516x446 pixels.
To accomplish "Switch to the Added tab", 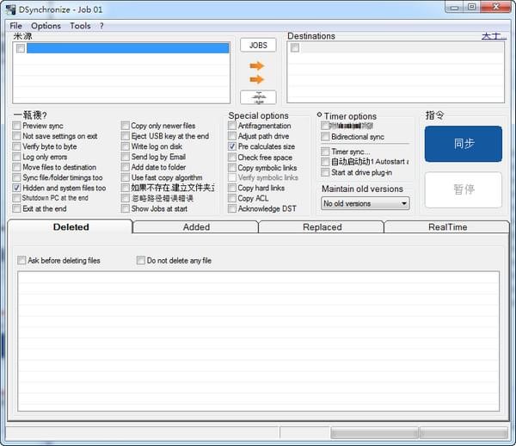I will coord(195,227).
